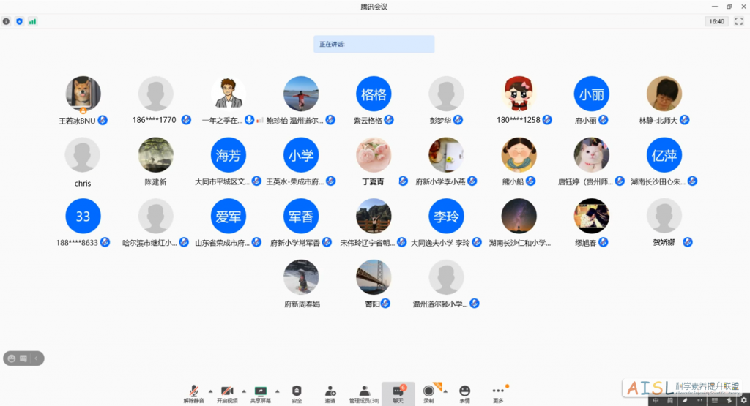The height and width of the screenshot is (406, 750).
Task: Expand video options arrow beside 开启视频
Action: pyautogui.click(x=244, y=391)
